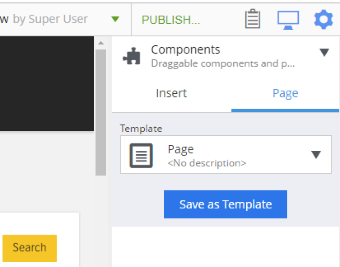Click the Page template document icon
This screenshot has height=267, width=340.
pyautogui.click(x=141, y=156)
